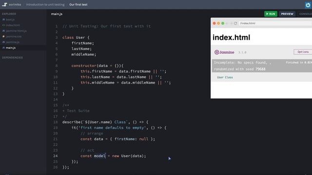
Task: Collapse the EXPLORER section header
Action: [9, 14]
